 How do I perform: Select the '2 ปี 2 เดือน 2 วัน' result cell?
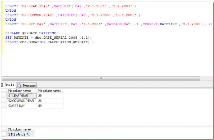[20, 134]
